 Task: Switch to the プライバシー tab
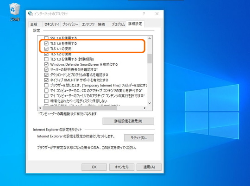click(x=70, y=24)
